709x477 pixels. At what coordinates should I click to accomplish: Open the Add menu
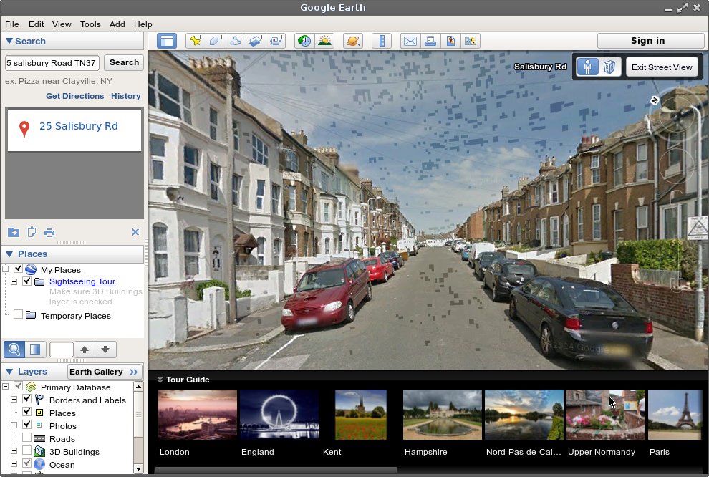pyautogui.click(x=117, y=24)
